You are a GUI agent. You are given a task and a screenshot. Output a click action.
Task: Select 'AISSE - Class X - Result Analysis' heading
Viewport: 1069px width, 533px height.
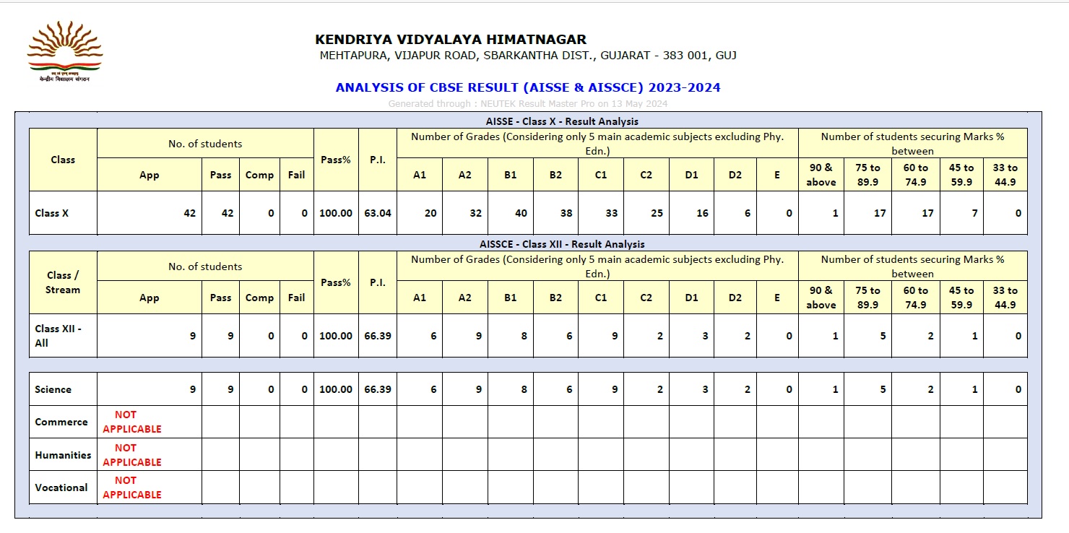pyautogui.click(x=562, y=121)
